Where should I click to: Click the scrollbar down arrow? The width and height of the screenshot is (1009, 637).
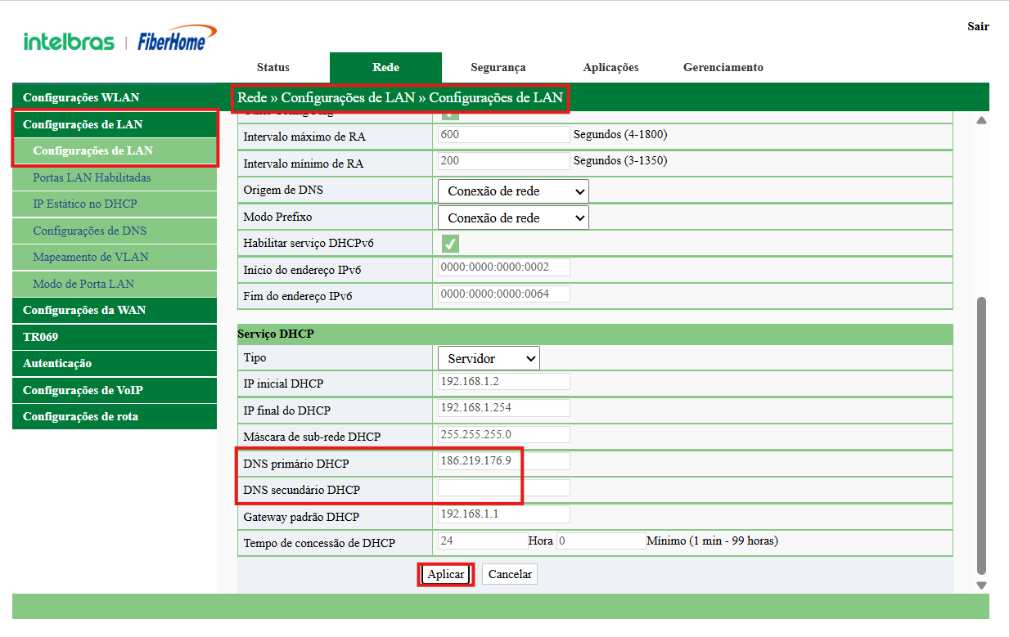coord(981,585)
